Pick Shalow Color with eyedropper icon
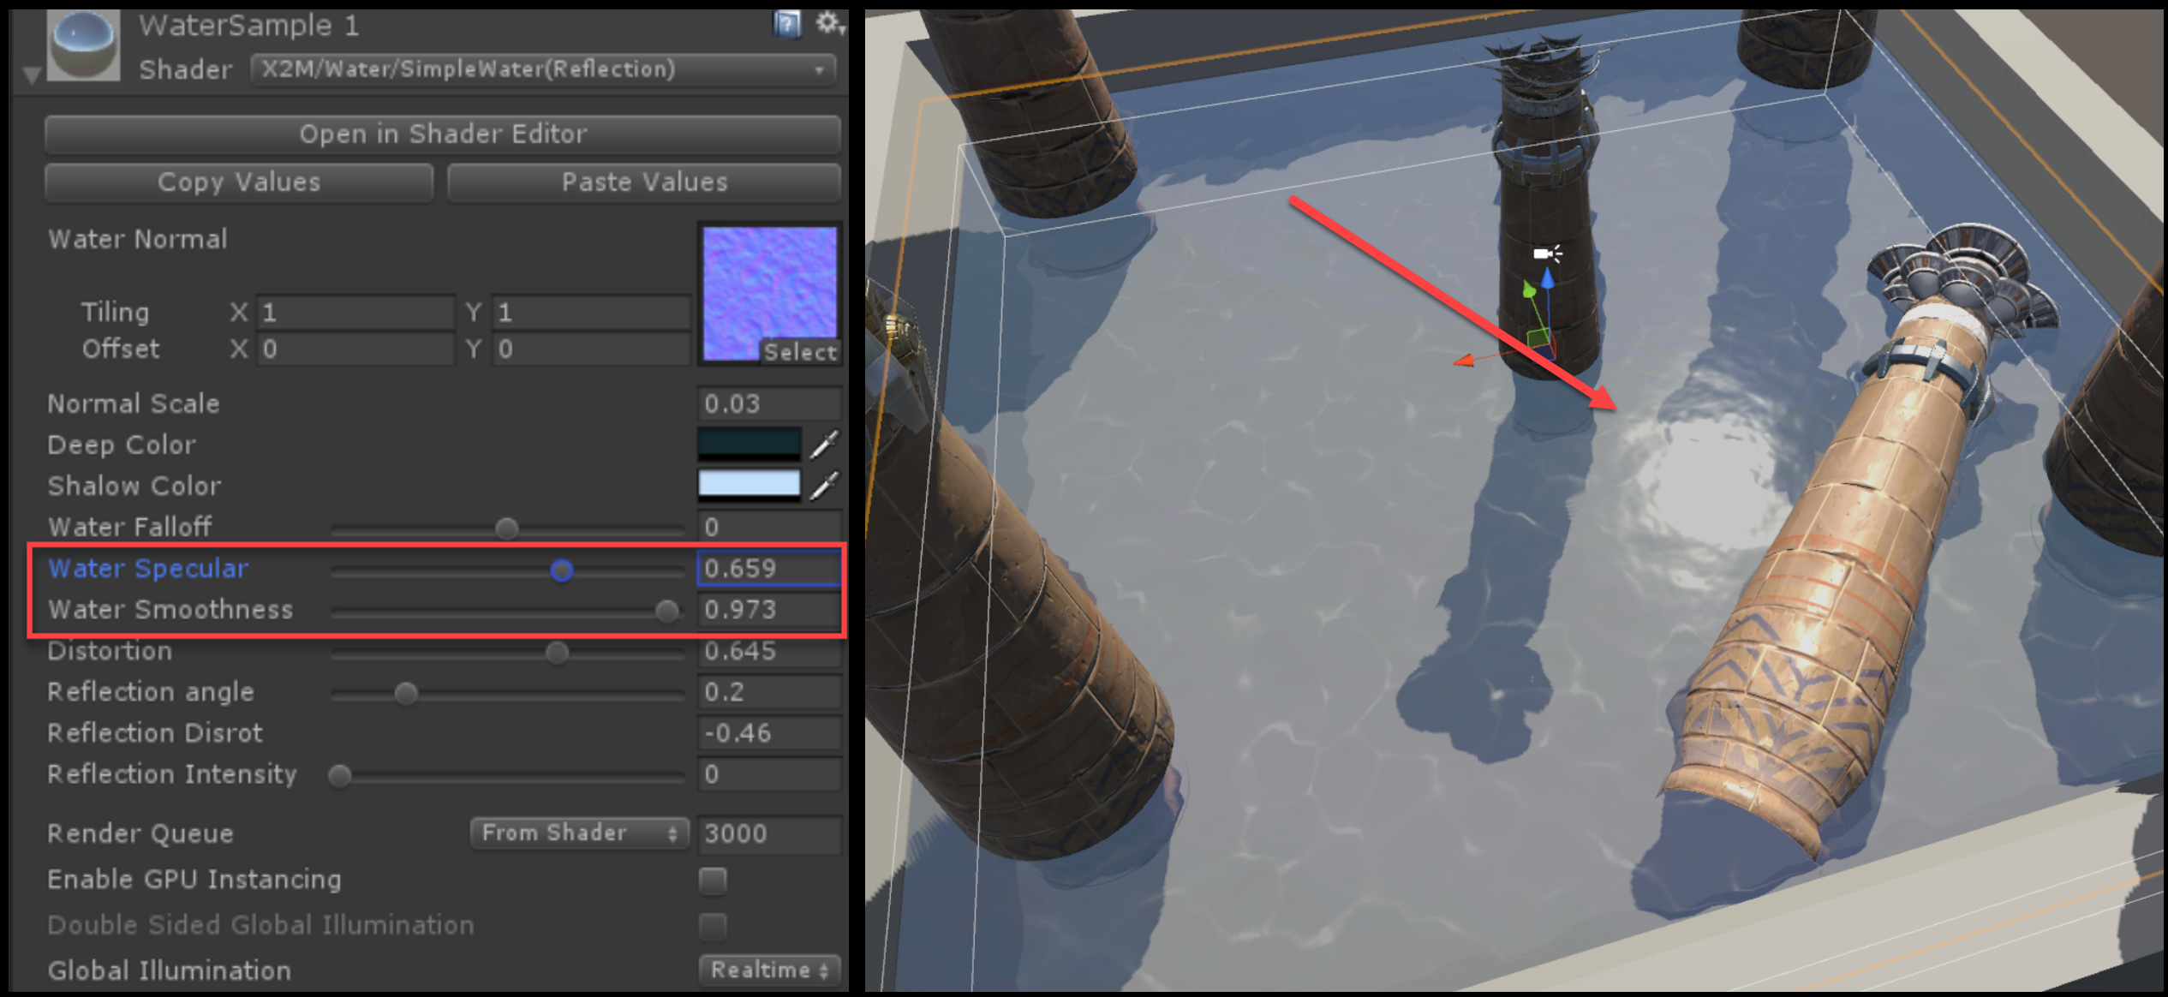2168x997 pixels. click(825, 485)
